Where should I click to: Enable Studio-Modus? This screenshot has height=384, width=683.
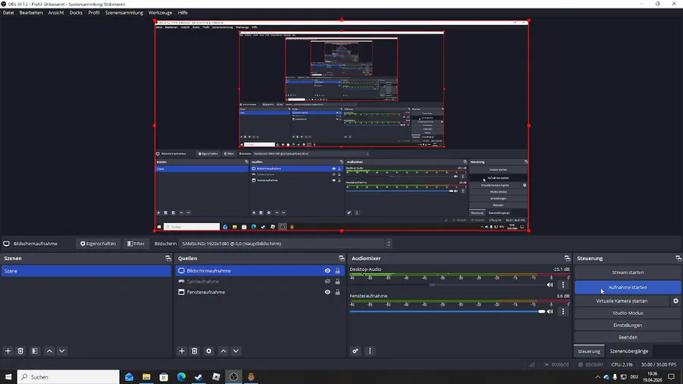click(x=628, y=313)
